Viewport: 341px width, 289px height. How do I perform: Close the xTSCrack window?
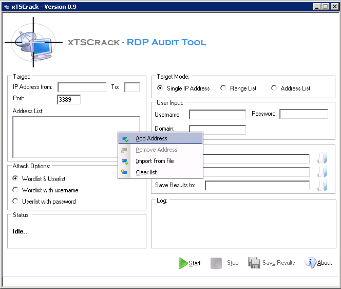(x=335, y=7)
